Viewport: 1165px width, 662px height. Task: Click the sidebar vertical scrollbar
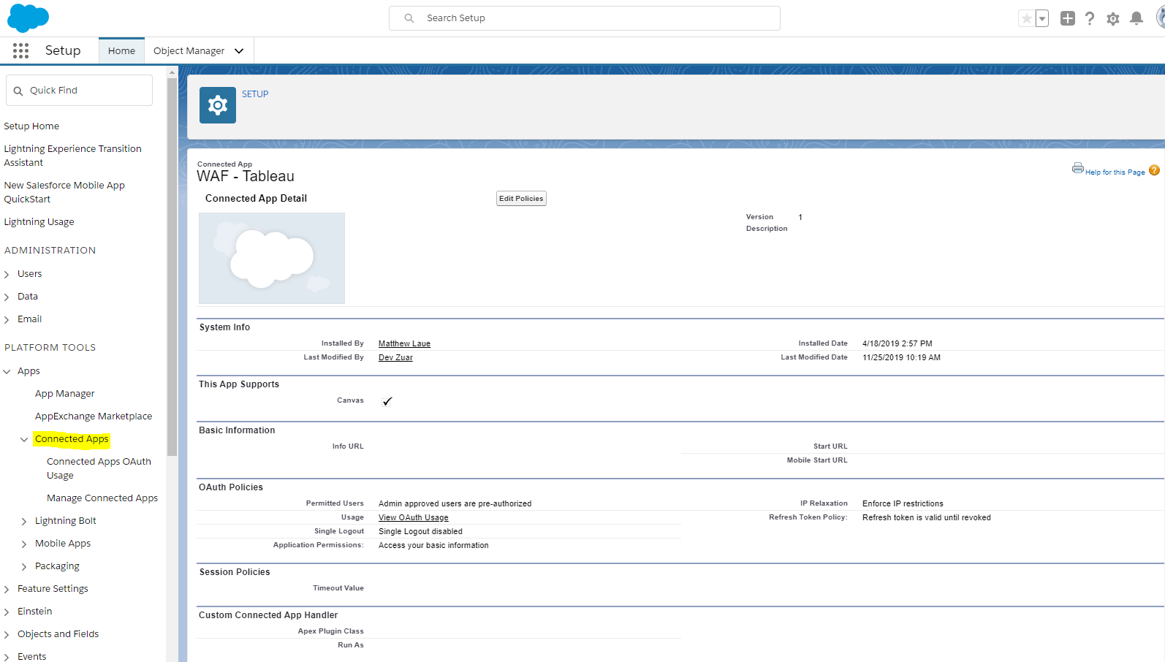pyautogui.click(x=172, y=267)
